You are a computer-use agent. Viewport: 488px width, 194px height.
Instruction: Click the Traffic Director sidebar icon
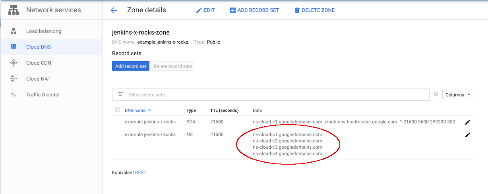pos(14,94)
